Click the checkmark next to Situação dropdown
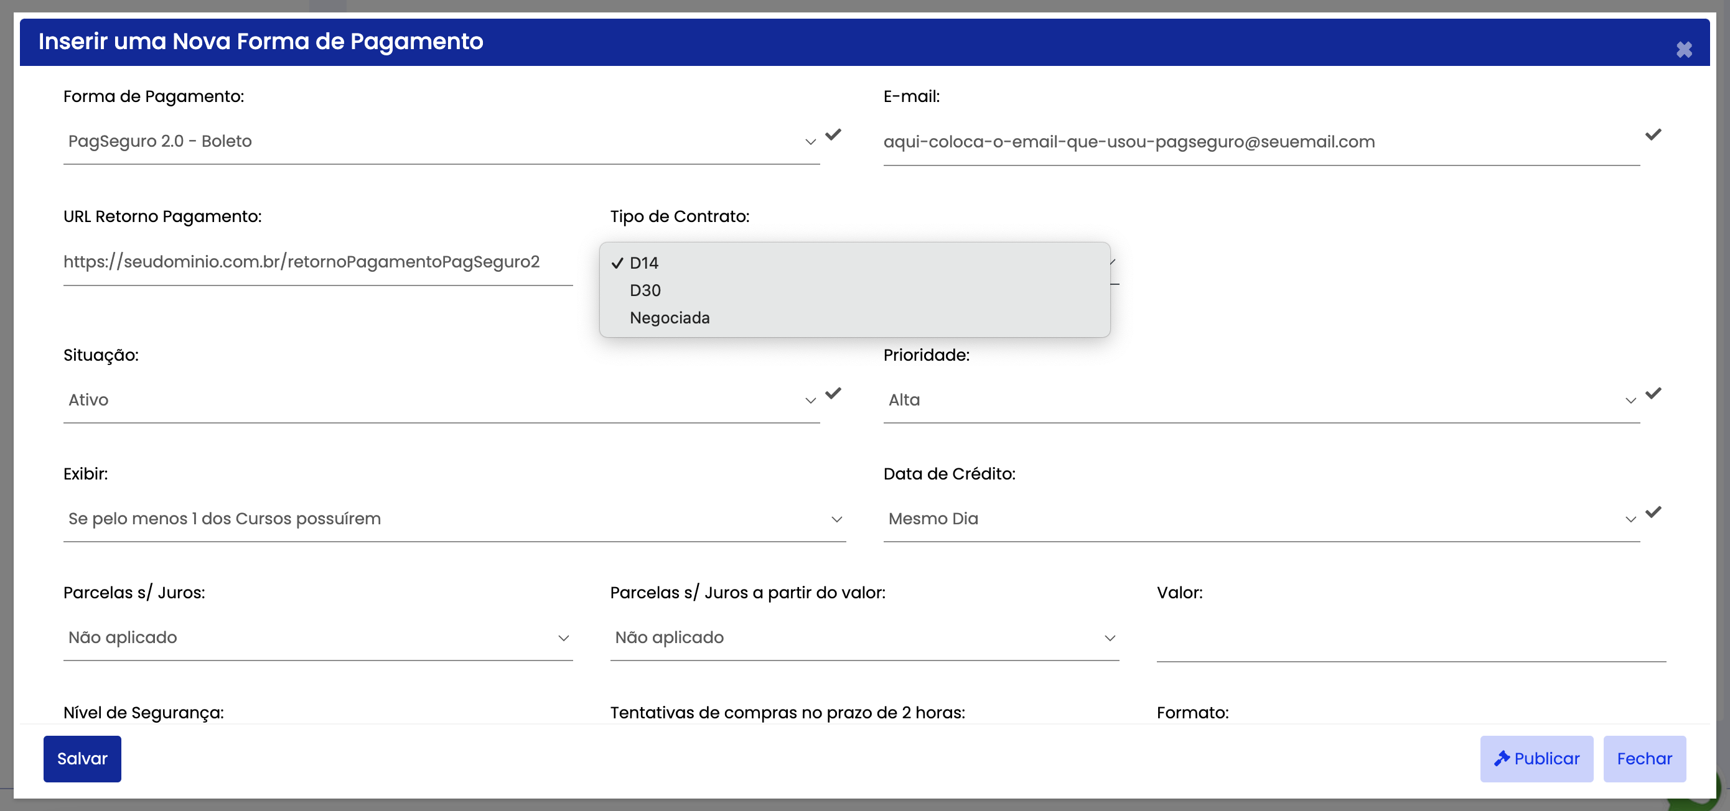The image size is (1730, 811). [x=833, y=392]
